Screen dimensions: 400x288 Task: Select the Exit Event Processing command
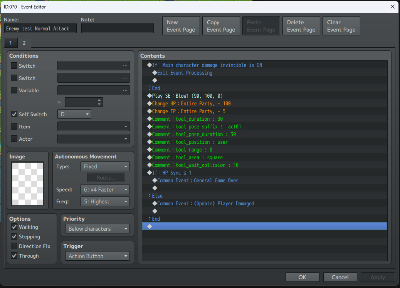[264, 73]
